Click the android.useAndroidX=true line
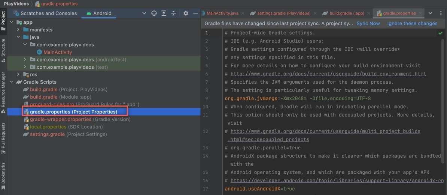Image resolution: width=447 pixels, height=195 pixels. point(260,189)
